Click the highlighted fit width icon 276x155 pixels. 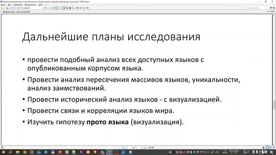(x=56, y=8)
